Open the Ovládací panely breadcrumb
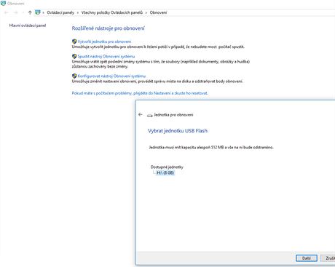 point(60,12)
